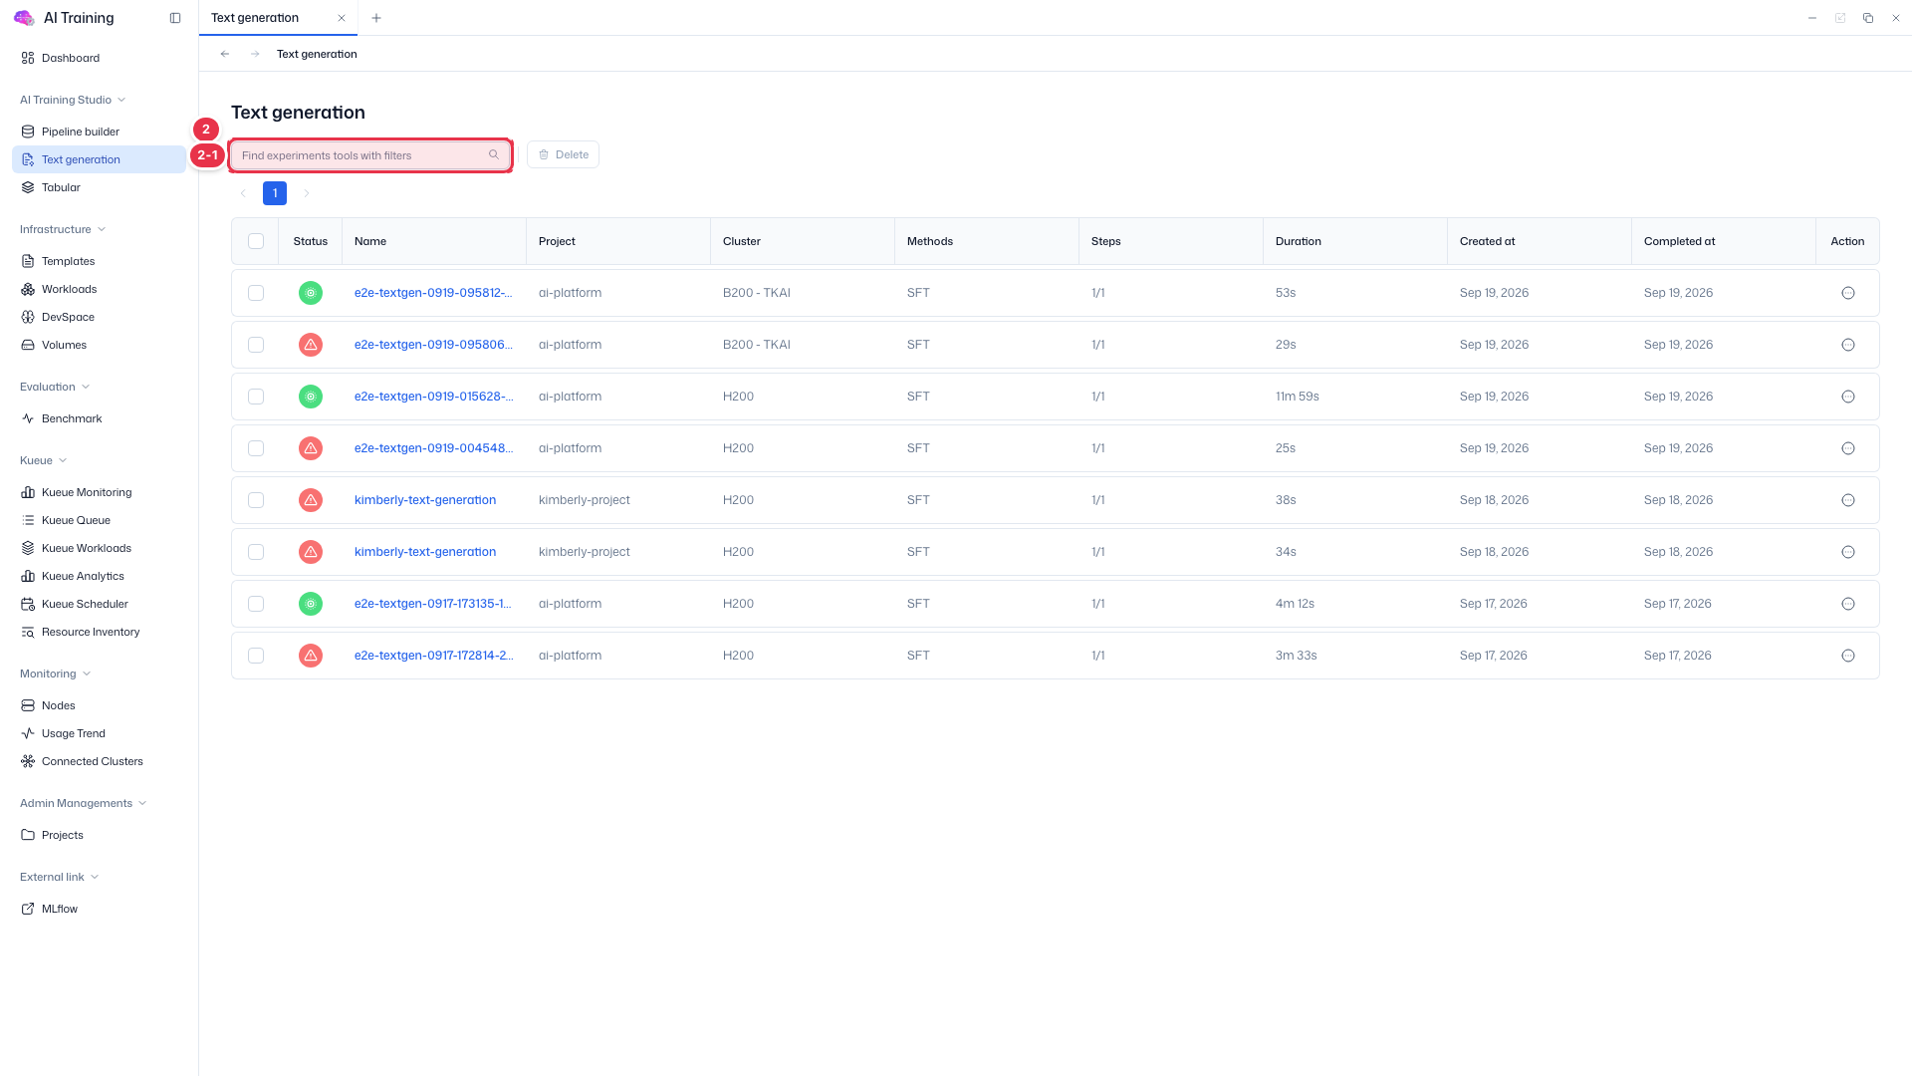Click the AI Training logo icon
Viewport: 1912px width, 1076px height.
coord(24,18)
